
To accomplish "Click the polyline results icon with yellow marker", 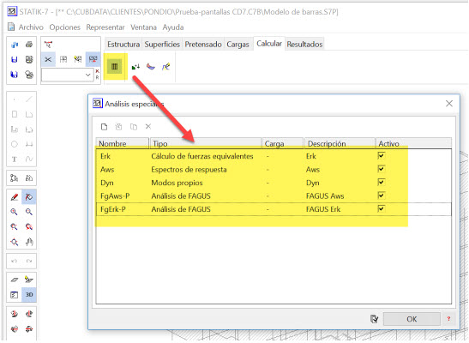I will 166,66.
